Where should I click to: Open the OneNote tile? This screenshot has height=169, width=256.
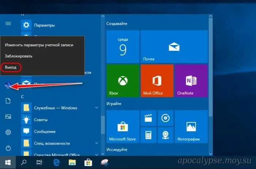tap(191, 81)
